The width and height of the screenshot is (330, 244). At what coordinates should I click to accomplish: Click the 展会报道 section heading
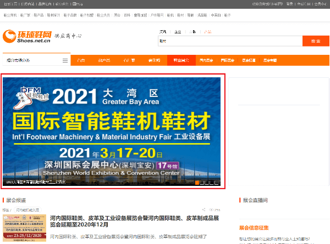click(x=16, y=200)
